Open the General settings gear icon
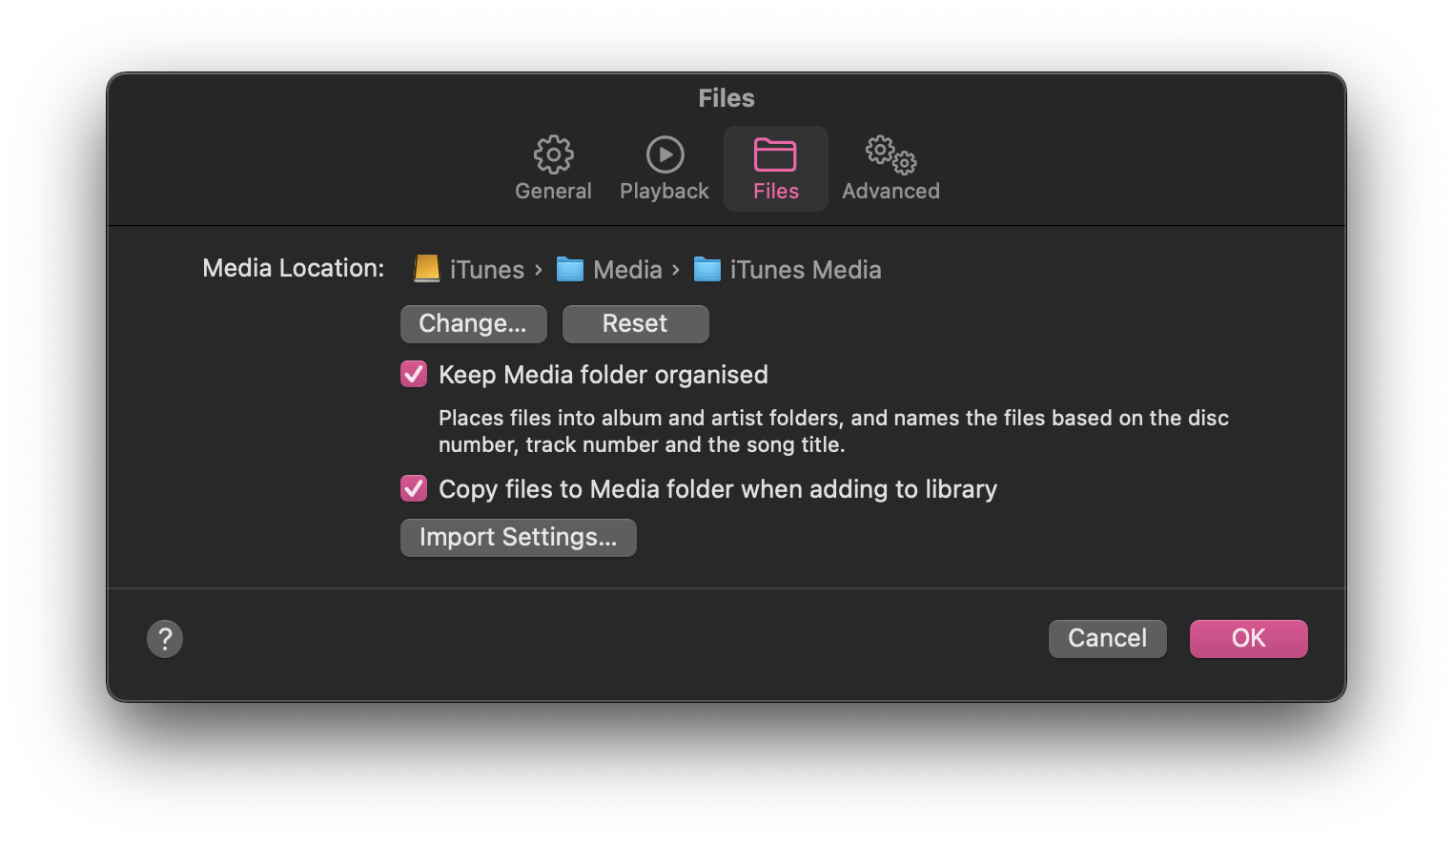The image size is (1453, 843). coord(553,154)
